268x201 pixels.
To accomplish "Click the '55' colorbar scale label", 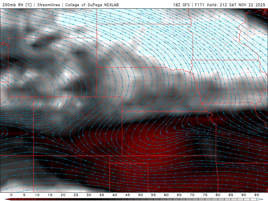I will click(x=153, y=195).
